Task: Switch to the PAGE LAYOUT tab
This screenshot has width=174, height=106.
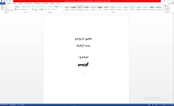Action: click(x=28, y=3)
